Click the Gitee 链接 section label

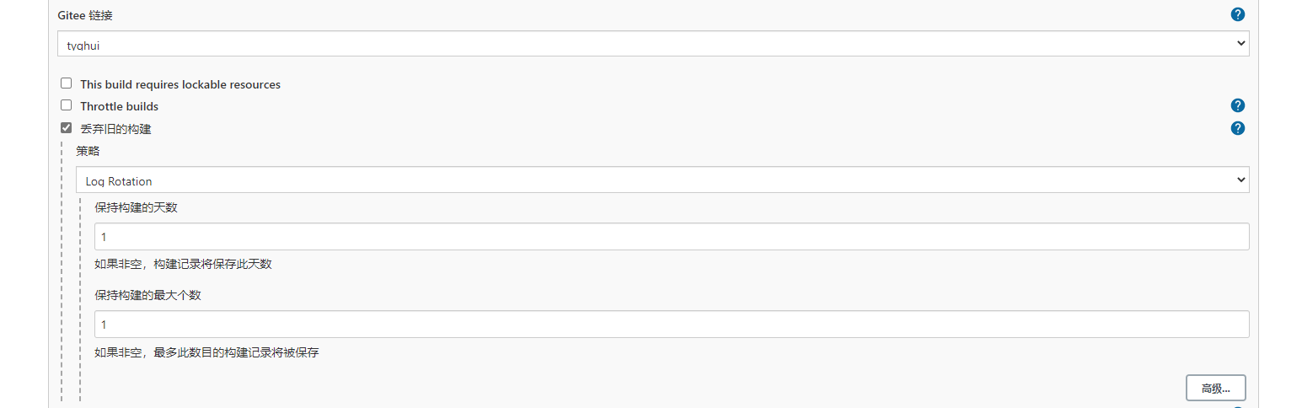coord(84,15)
